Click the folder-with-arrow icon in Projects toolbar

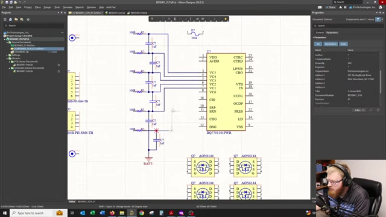[x=22, y=19]
